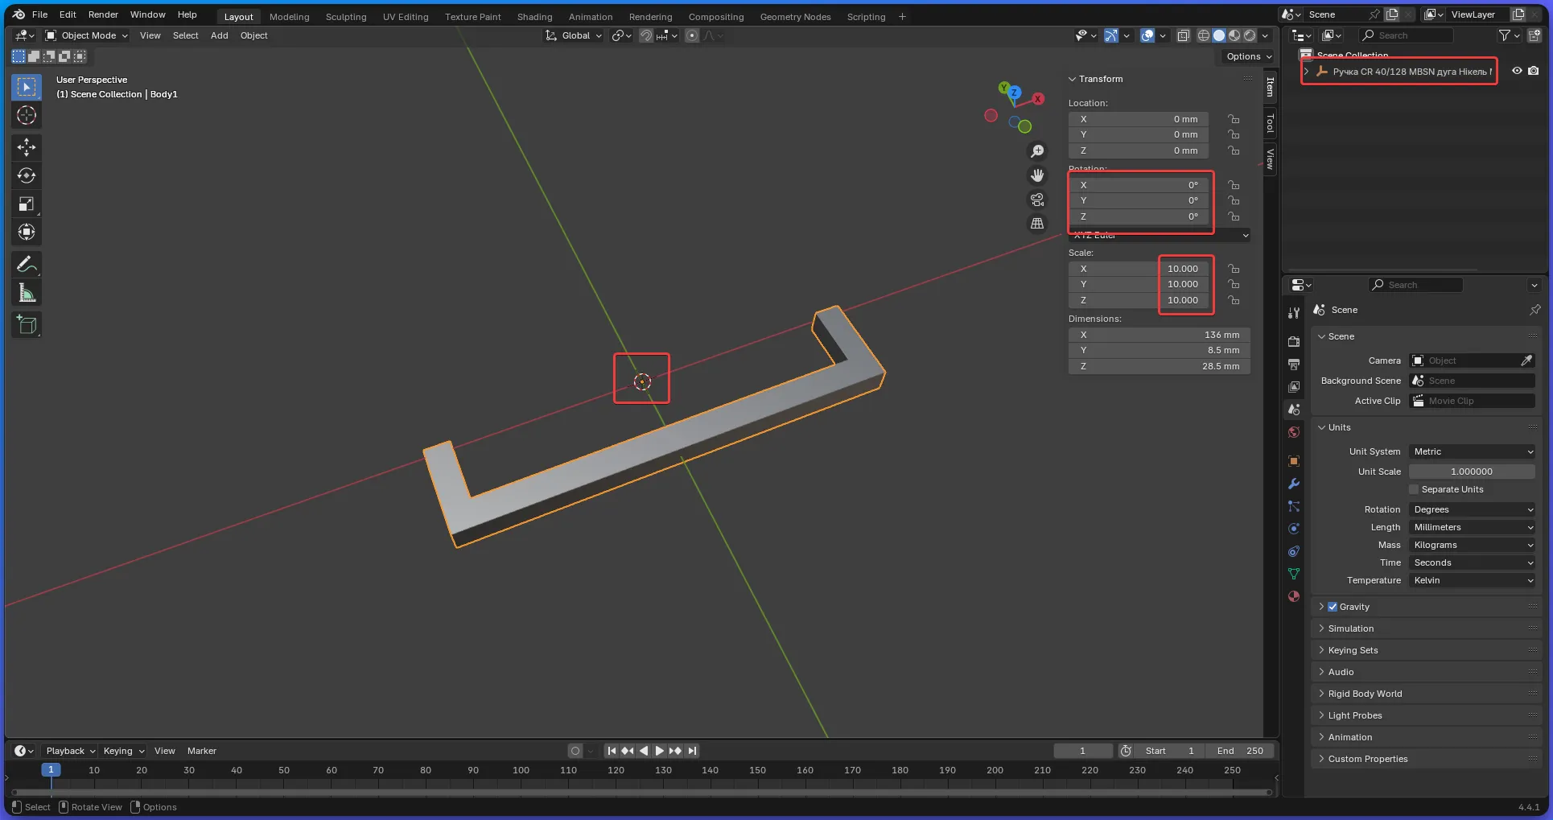Switch to the Shading workspace tab
The image size is (1553, 820).
click(534, 17)
